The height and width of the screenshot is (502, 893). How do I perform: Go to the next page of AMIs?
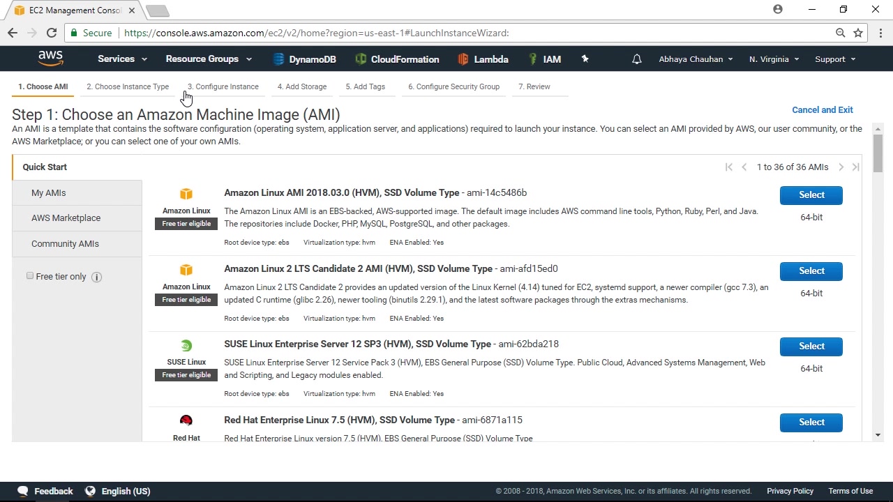[x=841, y=167]
